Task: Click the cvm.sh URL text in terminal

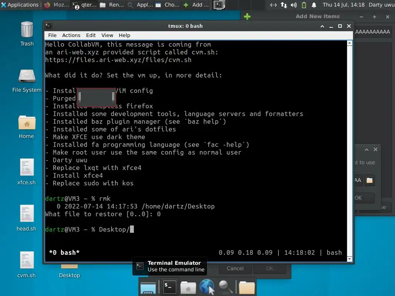Action: click(x=118, y=60)
